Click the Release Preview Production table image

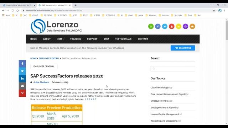click(57, 114)
